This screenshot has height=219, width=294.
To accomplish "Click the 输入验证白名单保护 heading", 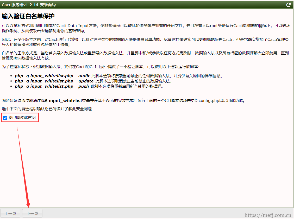I will tap(28, 16).
